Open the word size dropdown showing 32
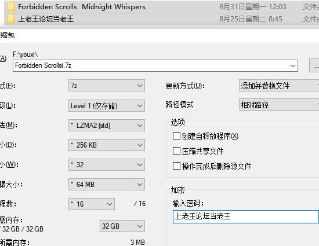This screenshot has height=246, width=319. tap(107, 164)
